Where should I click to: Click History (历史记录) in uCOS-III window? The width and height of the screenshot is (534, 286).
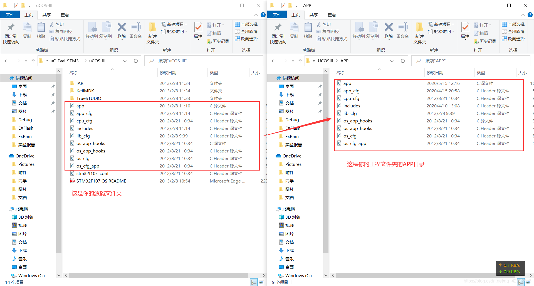pos(218,41)
